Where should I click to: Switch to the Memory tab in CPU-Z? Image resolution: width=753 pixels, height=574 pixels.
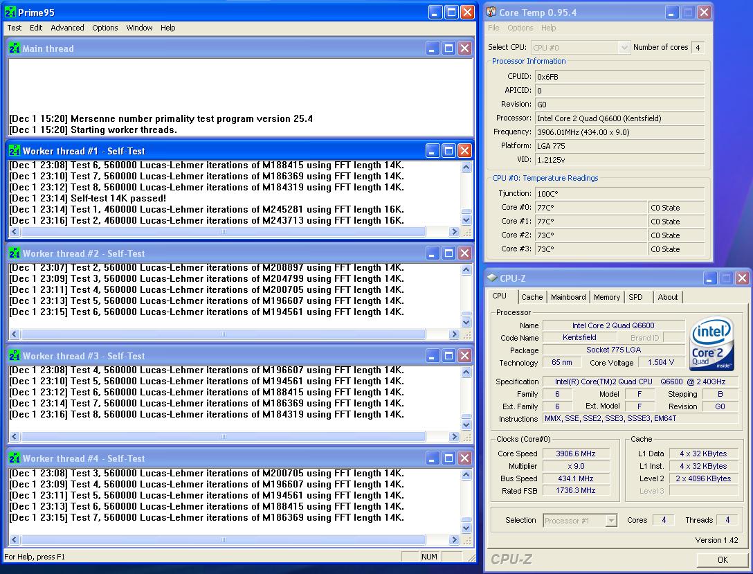click(607, 297)
